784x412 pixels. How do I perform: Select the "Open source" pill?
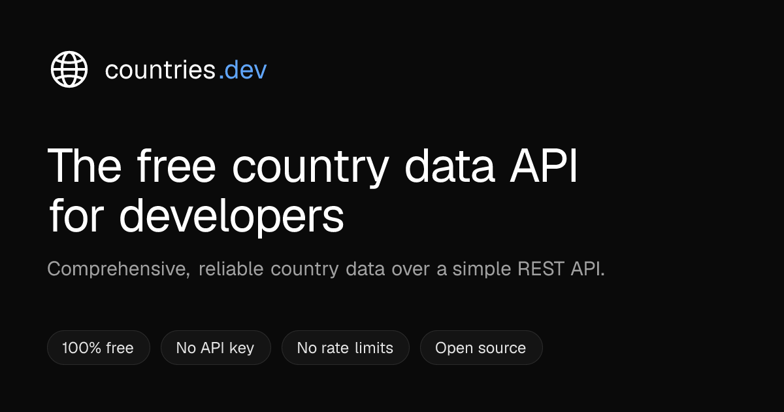pyautogui.click(x=481, y=347)
